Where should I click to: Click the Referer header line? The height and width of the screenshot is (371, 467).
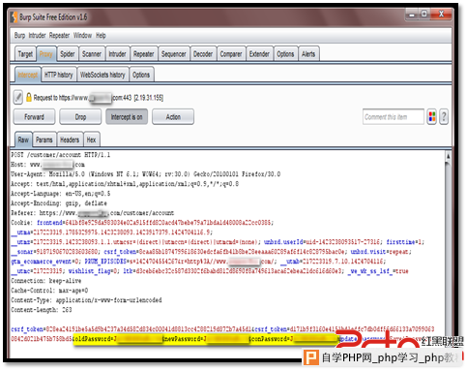pos(93,213)
